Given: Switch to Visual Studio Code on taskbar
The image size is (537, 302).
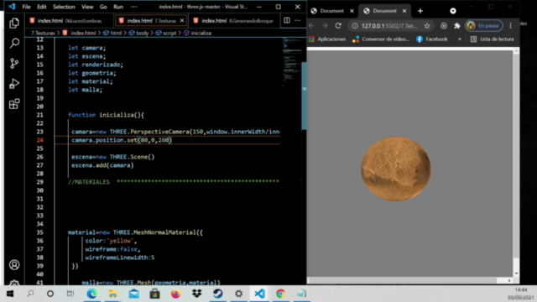Looking at the screenshot, I should click(259, 294).
